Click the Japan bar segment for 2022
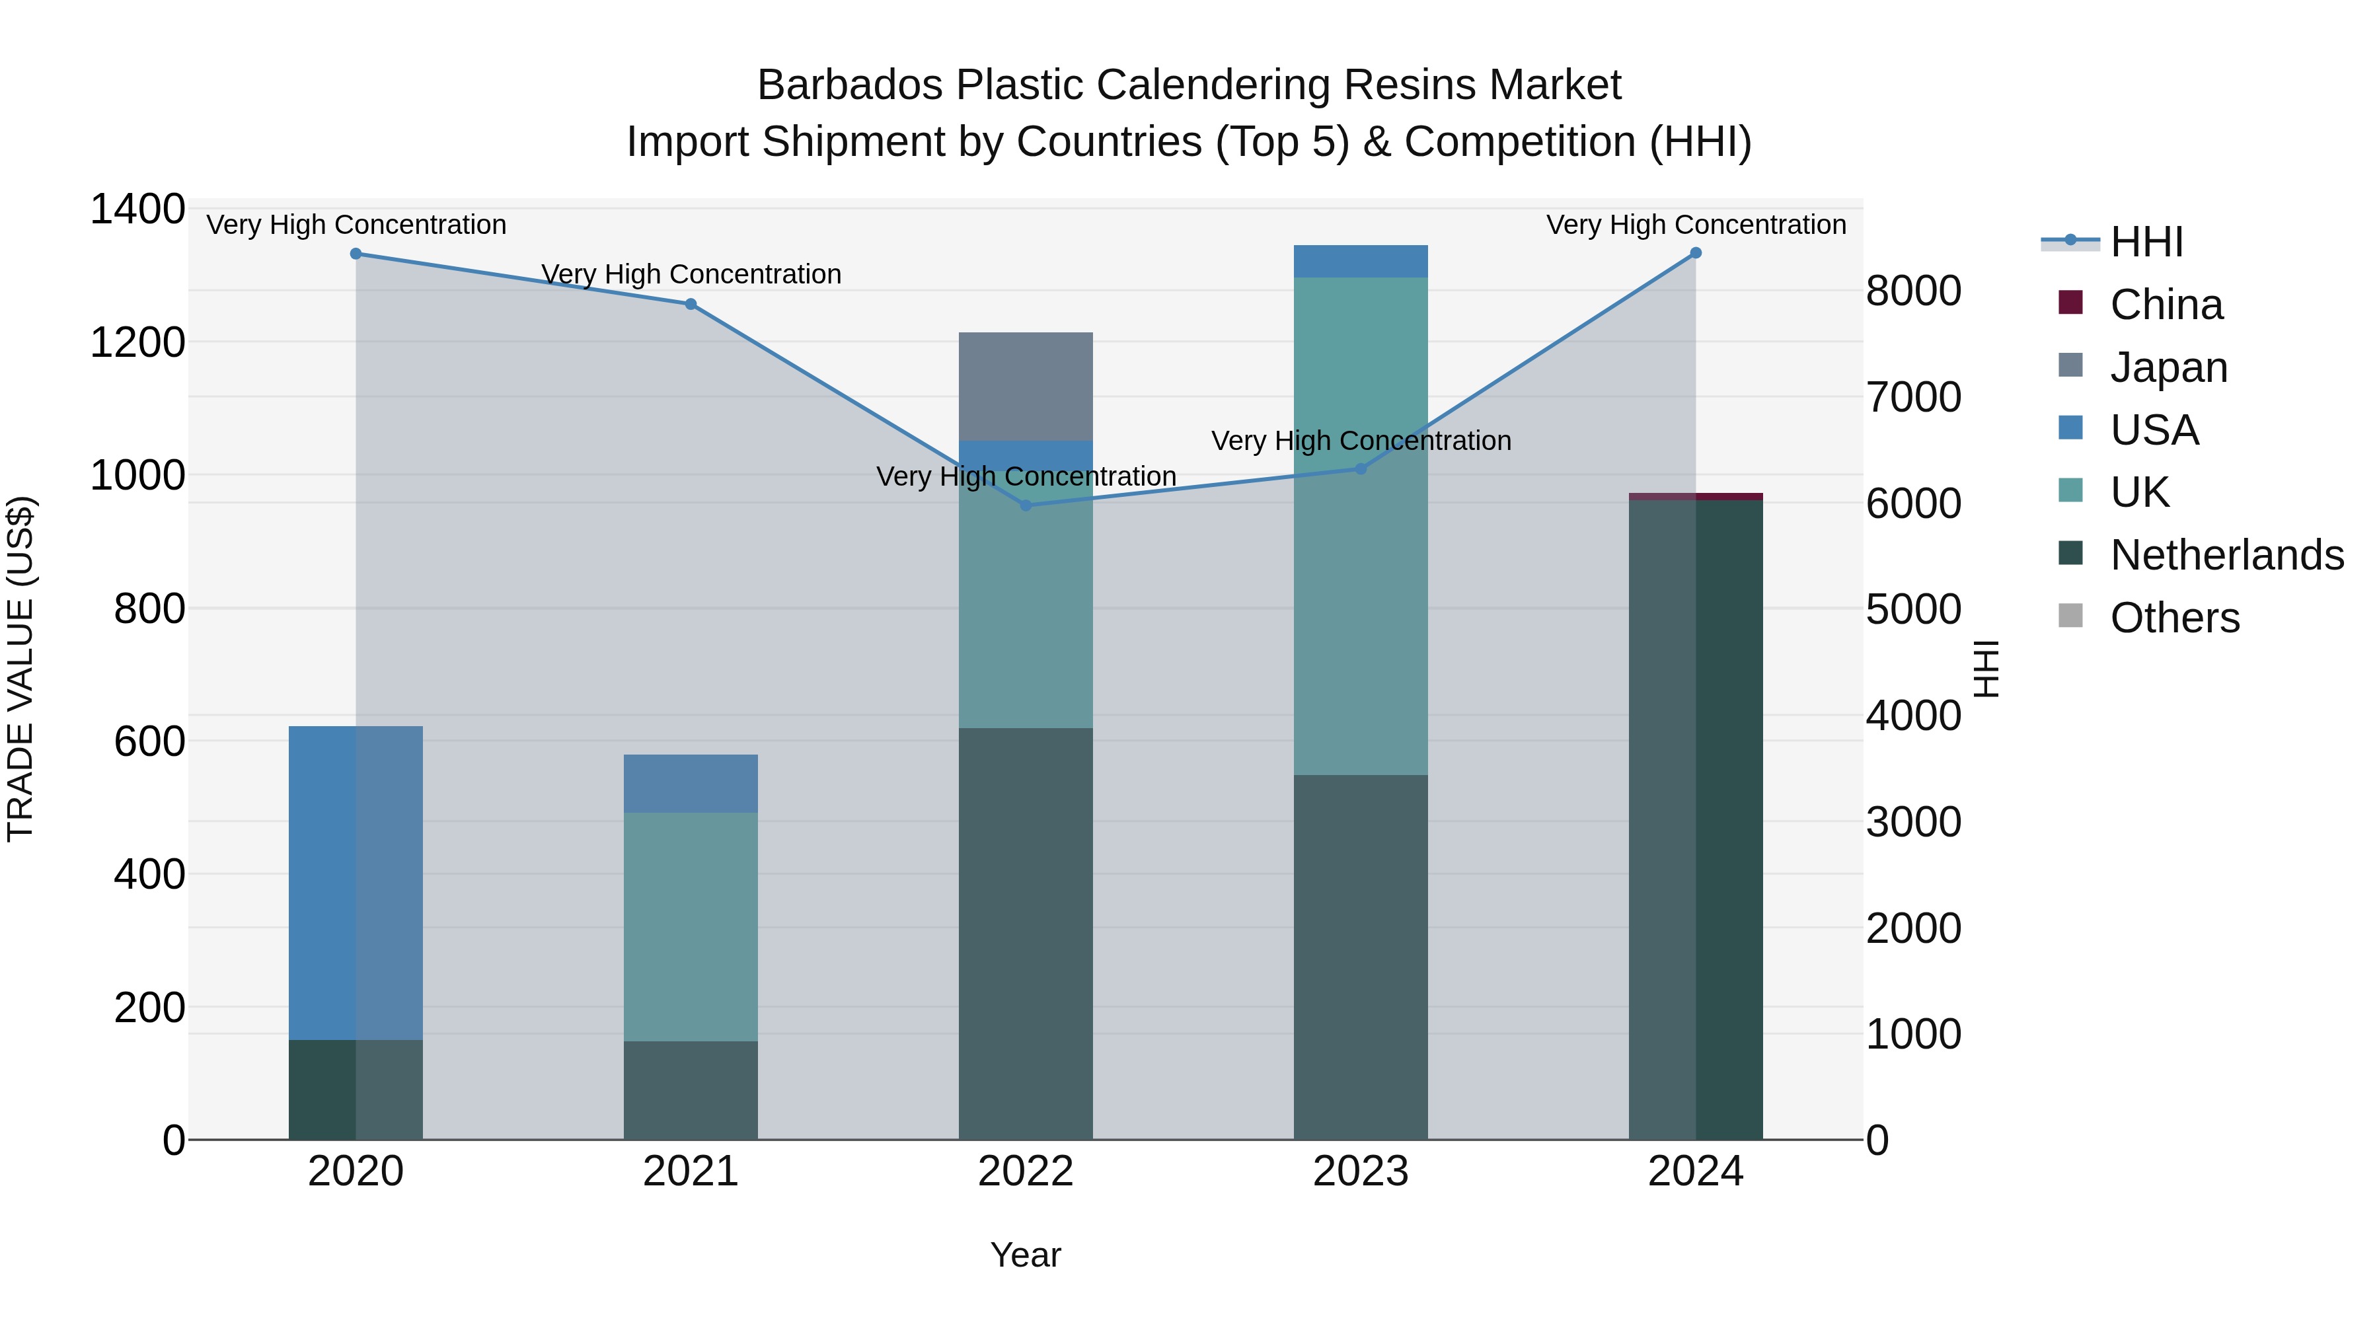2379x1338 pixels. [x=1025, y=387]
